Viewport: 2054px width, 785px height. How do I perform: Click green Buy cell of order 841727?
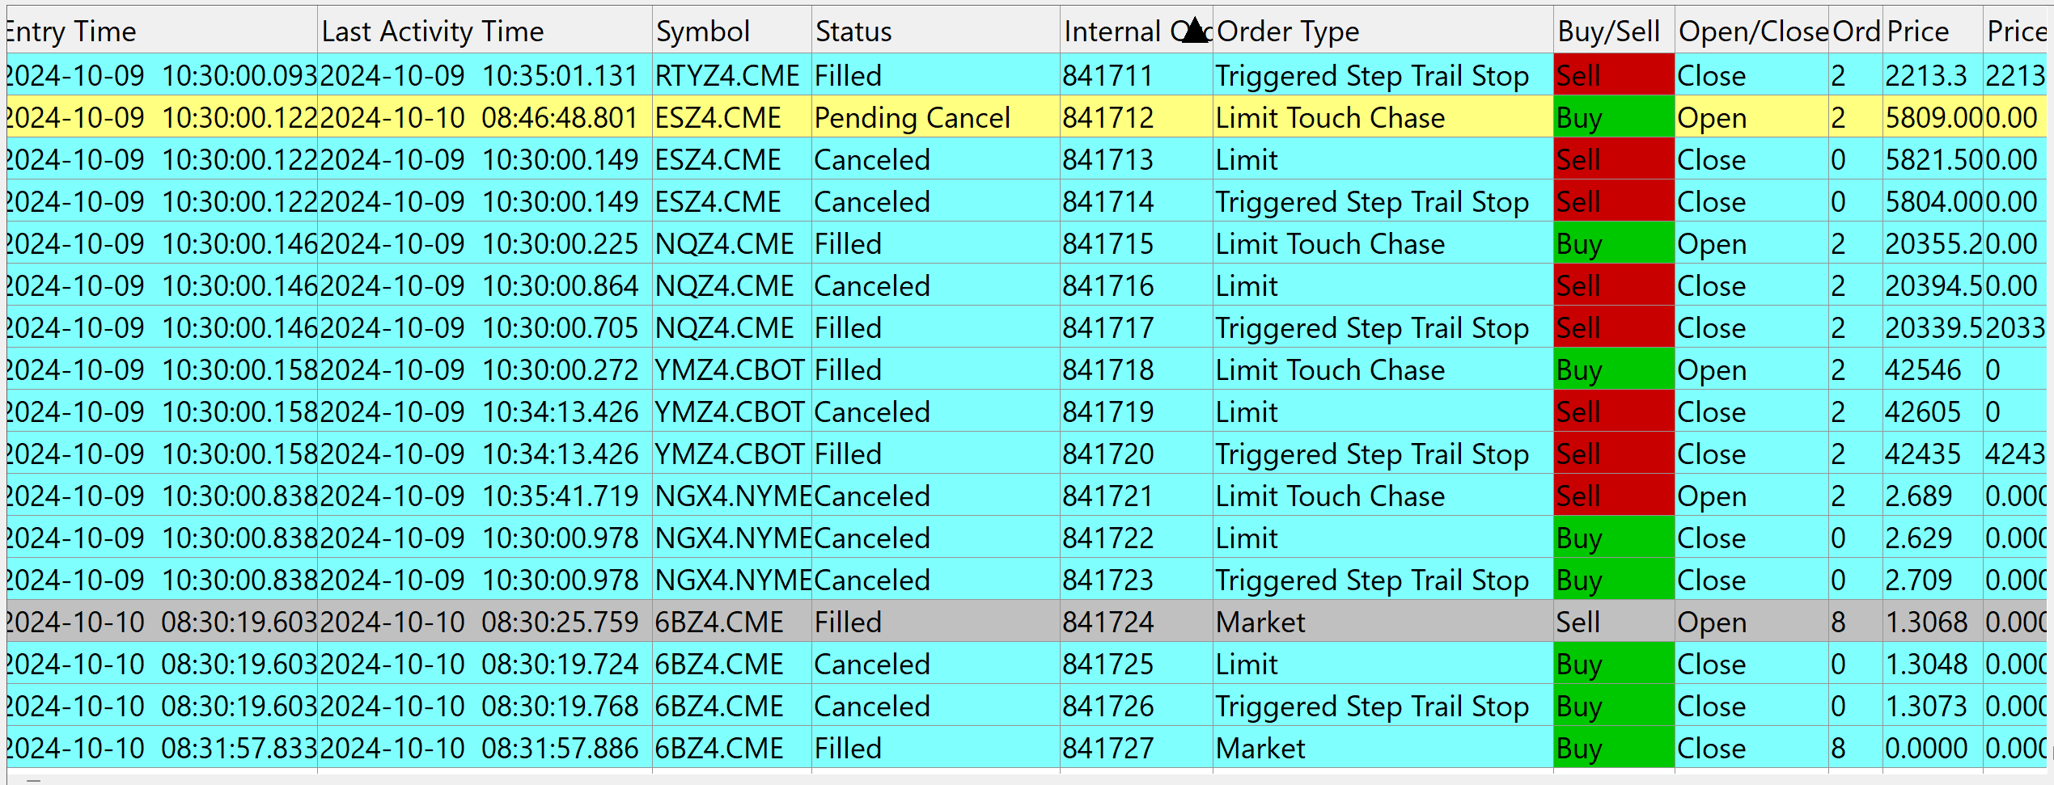coord(1612,749)
